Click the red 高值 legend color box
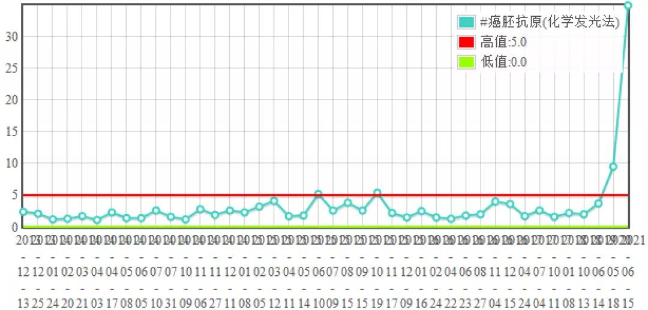Image resolution: width=648 pixels, height=310 pixels. (466, 42)
